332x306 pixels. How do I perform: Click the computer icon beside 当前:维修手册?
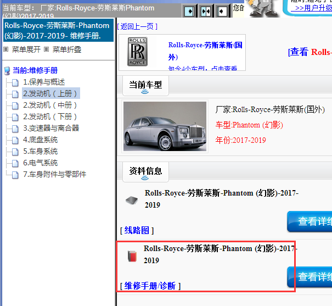click(7, 71)
